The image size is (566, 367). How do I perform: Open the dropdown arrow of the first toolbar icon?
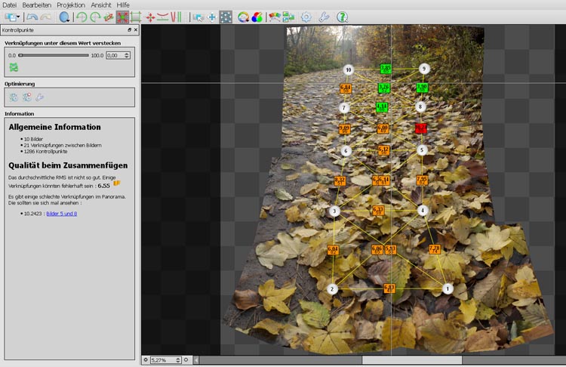pos(19,16)
